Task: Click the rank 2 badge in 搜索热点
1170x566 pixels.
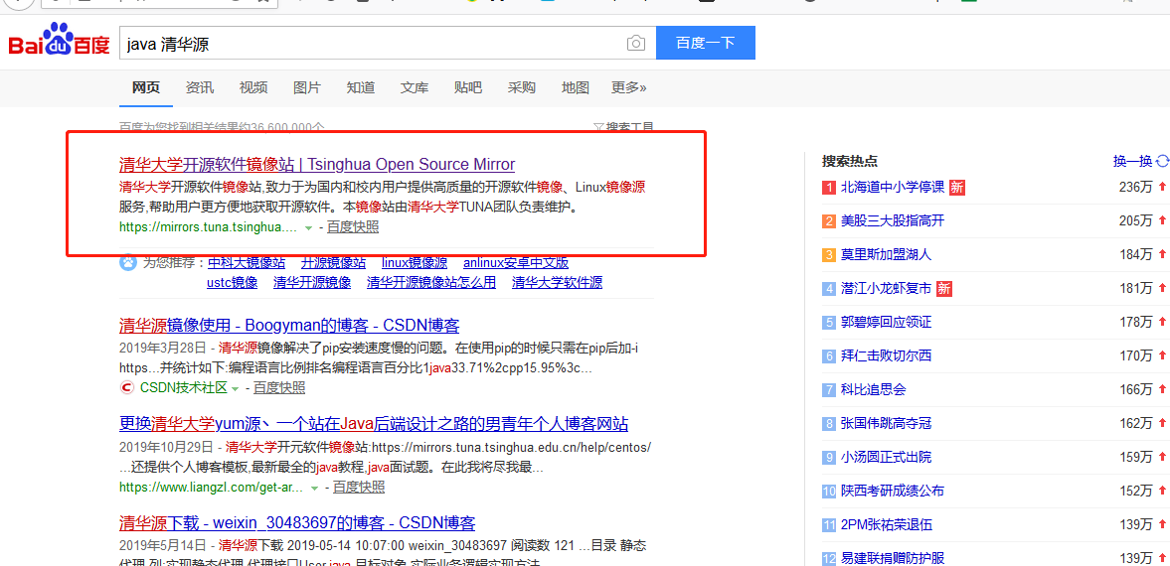Action: [x=828, y=220]
